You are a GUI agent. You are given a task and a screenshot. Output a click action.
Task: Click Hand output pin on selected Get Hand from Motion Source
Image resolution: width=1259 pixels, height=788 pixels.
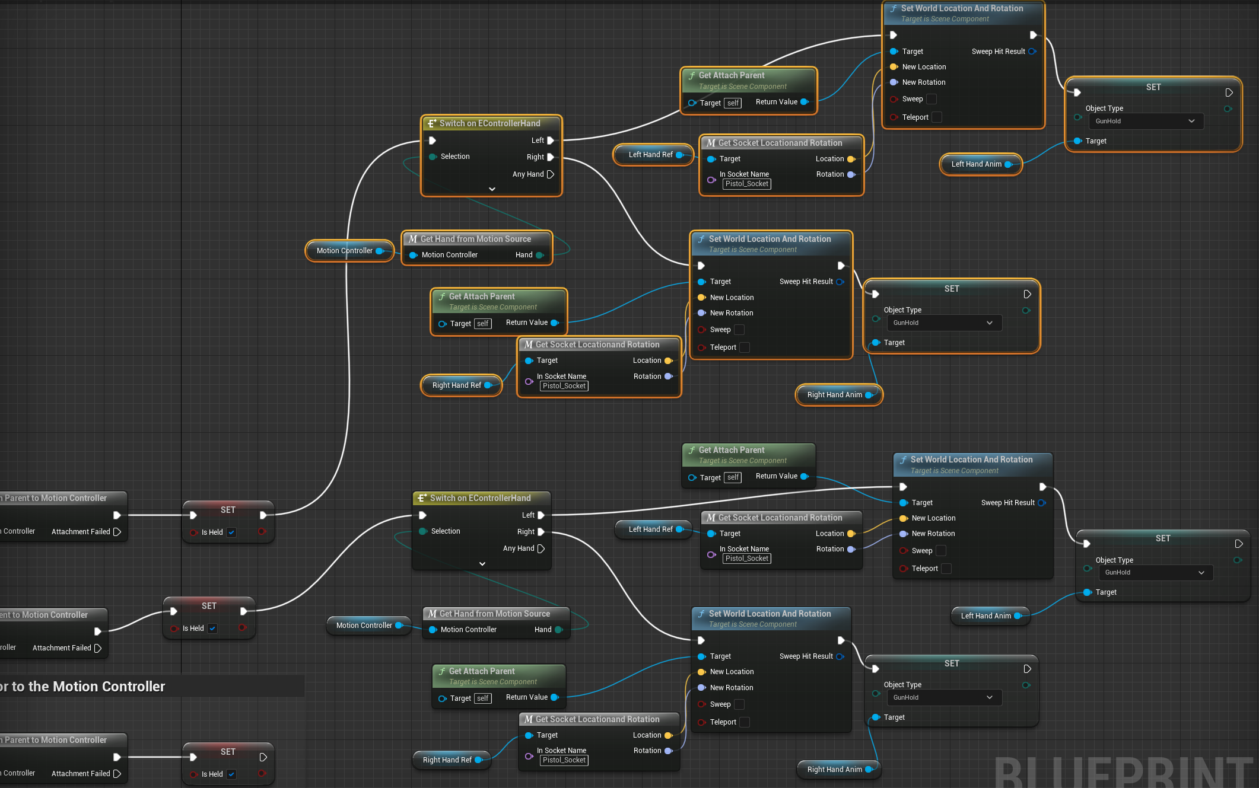point(539,255)
